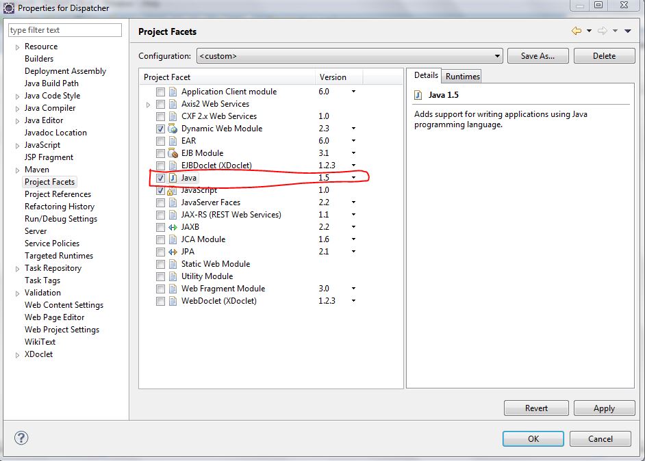Click the JCA Module facet icon
The height and width of the screenshot is (461, 645).
[x=173, y=239]
